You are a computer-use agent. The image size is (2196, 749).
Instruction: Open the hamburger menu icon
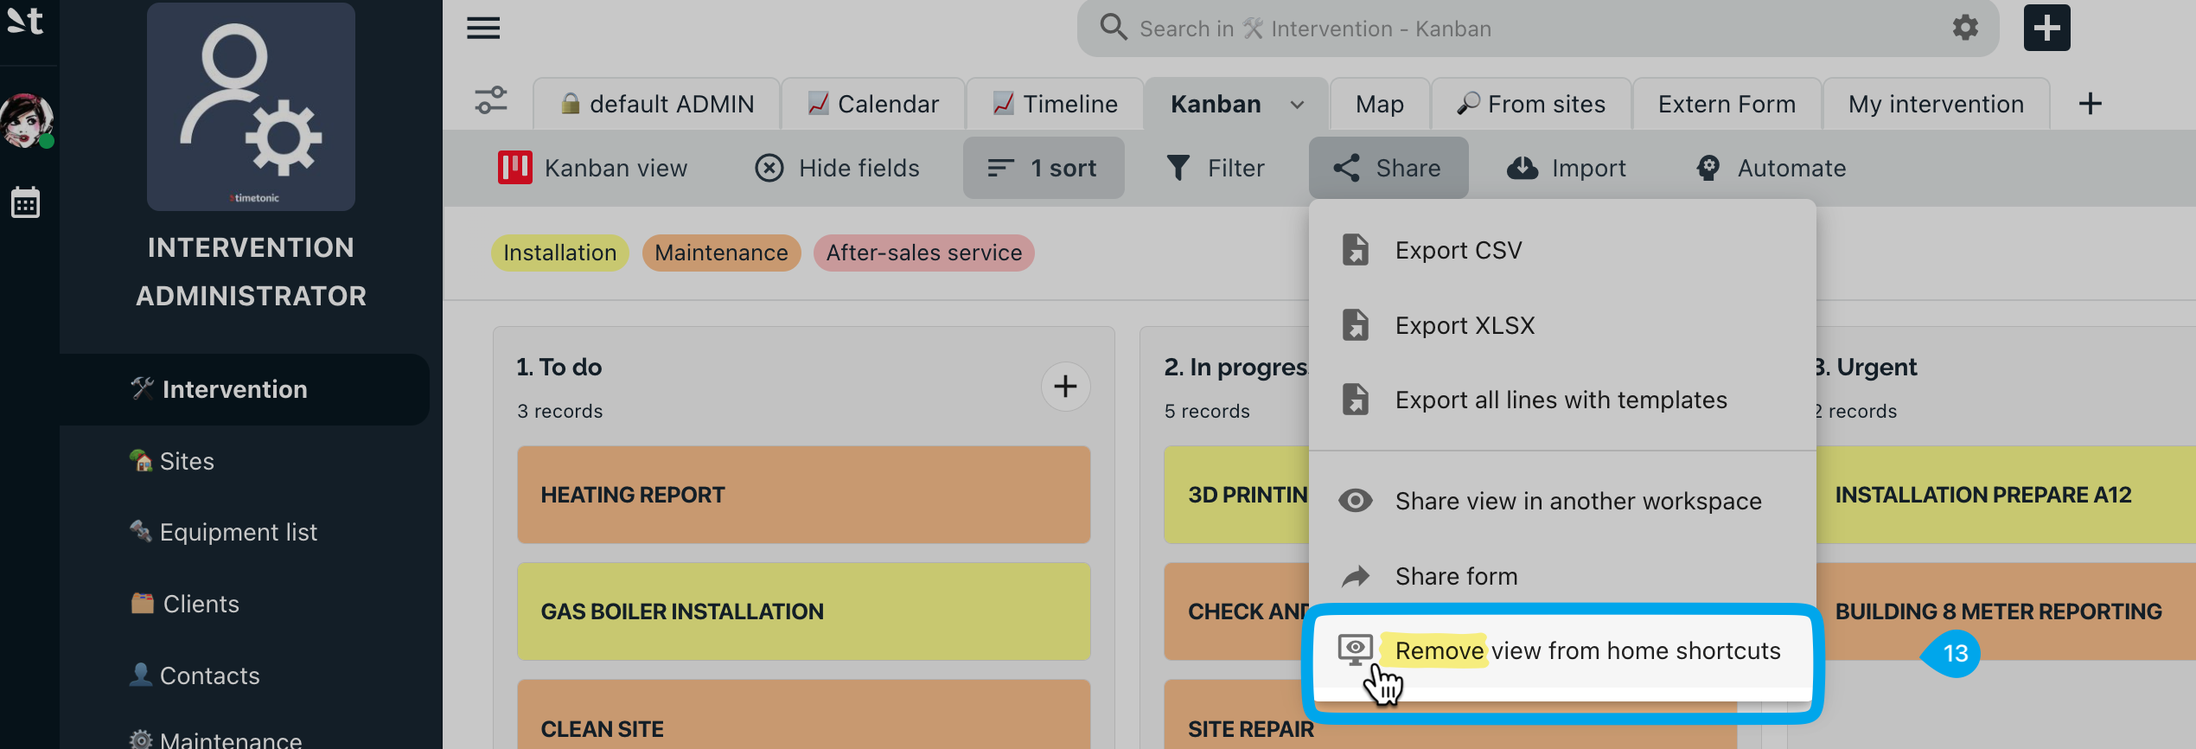[483, 29]
